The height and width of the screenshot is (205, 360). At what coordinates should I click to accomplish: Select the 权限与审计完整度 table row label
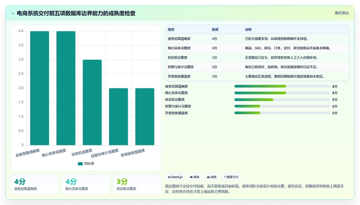point(181,67)
